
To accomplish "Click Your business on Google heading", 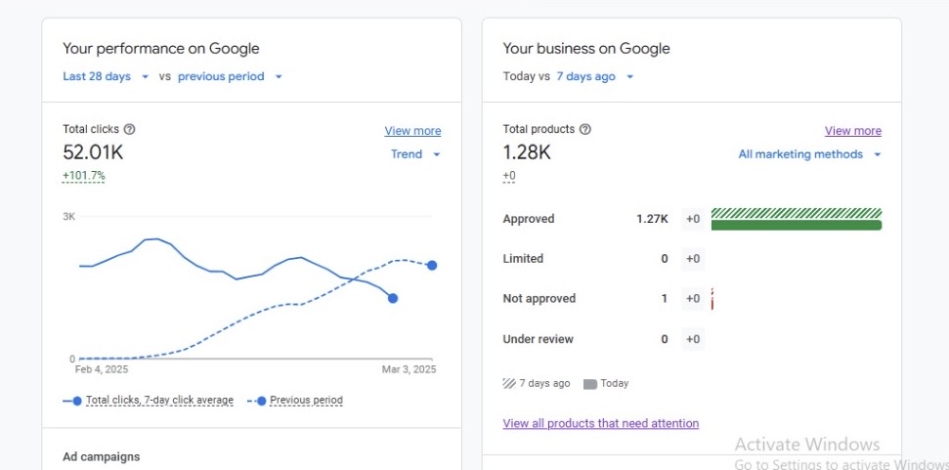I will click(x=586, y=49).
